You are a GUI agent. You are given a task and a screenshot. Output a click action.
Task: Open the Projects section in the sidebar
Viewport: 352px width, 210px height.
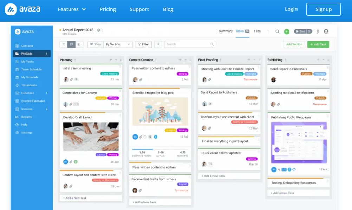pos(27,54)
